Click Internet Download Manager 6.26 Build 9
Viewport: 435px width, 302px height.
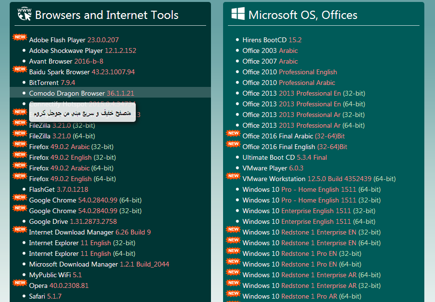[90, 232]
